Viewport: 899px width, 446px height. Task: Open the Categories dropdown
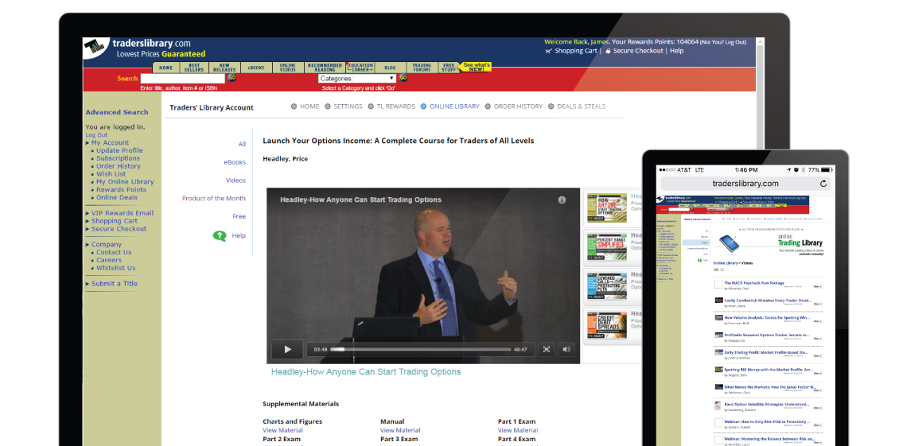357,79
